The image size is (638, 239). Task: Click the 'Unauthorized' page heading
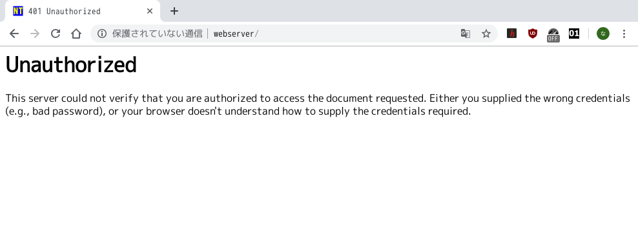pyautogui.click(x=71, y=65)
